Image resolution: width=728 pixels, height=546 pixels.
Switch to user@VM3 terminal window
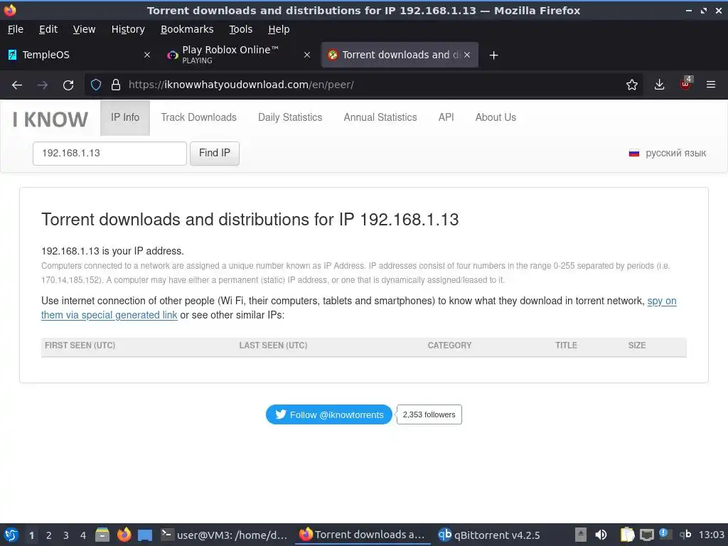click(x=224, y=535)
